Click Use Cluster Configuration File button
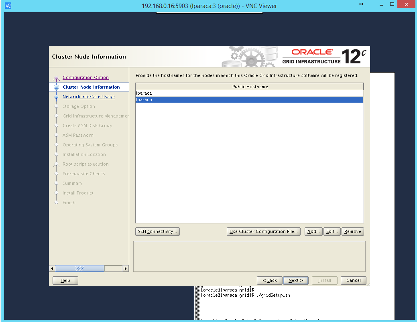The width and height of the screenshot is (417, 322). pos(264,231)
